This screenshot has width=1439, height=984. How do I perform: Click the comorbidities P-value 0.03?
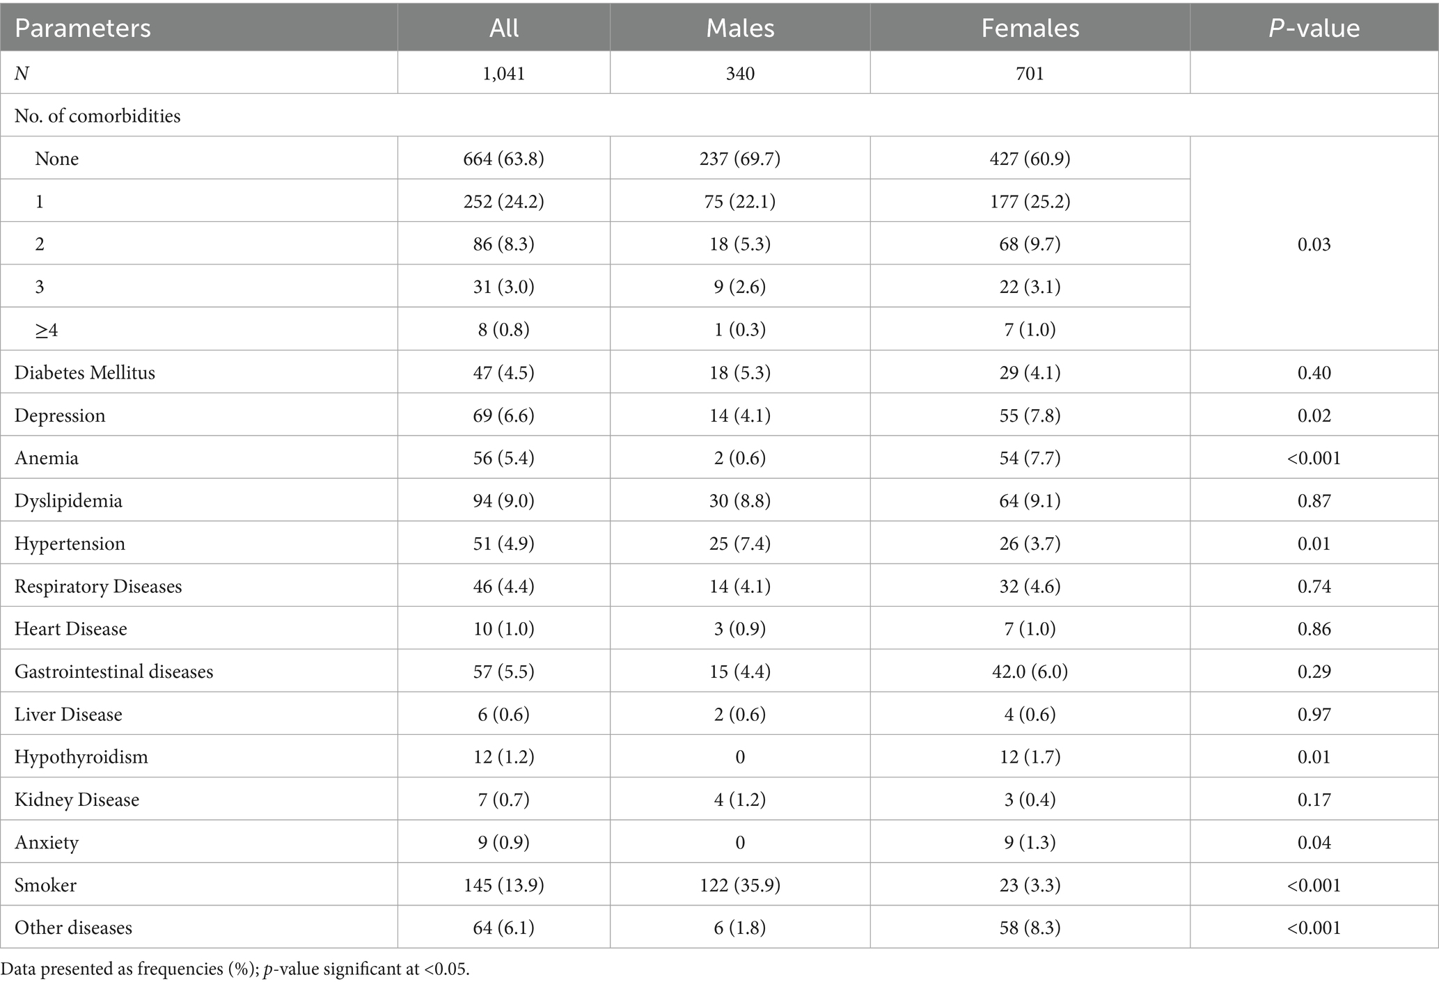(1314, 244)
